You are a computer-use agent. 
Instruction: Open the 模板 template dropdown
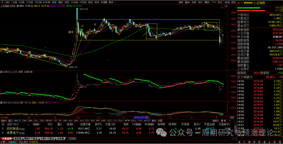coord(224,121)
